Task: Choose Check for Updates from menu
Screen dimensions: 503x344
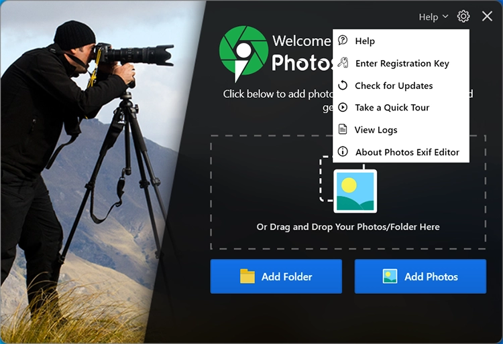Action: click(394, 86)
